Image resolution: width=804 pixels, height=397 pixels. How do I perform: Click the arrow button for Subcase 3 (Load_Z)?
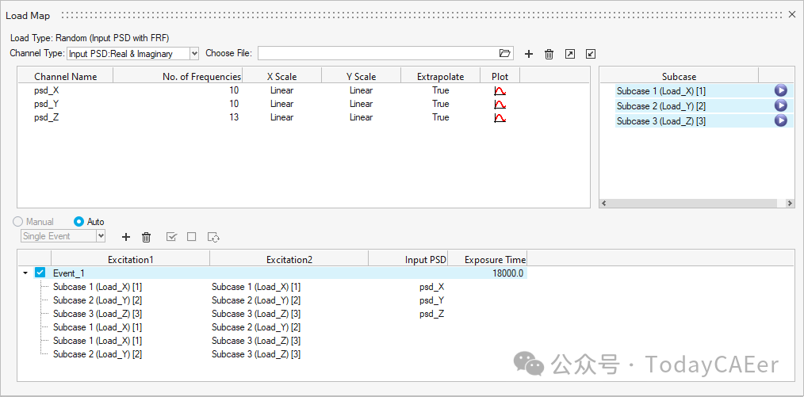tap(780, 121)
